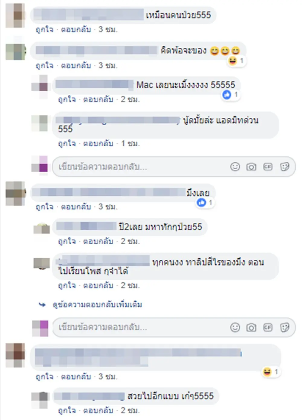Click the first reply text field
302x420 pixels.
142,167
